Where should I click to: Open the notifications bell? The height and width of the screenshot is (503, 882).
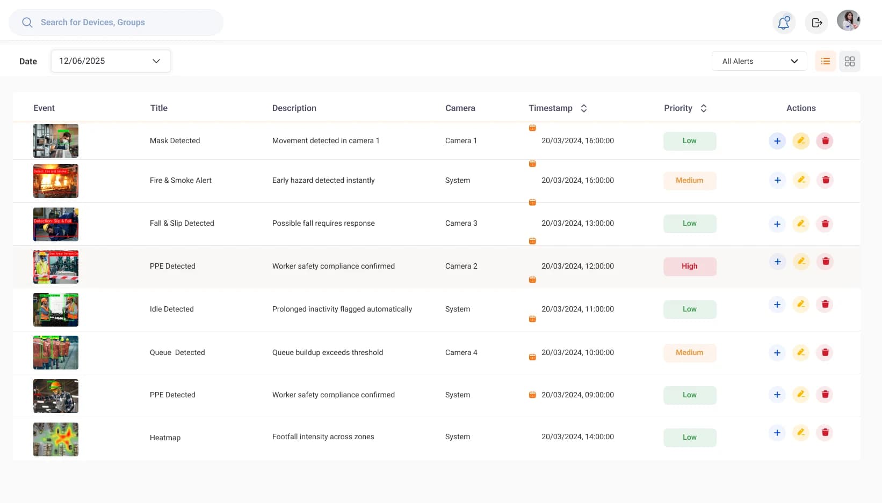coord(784,22)
